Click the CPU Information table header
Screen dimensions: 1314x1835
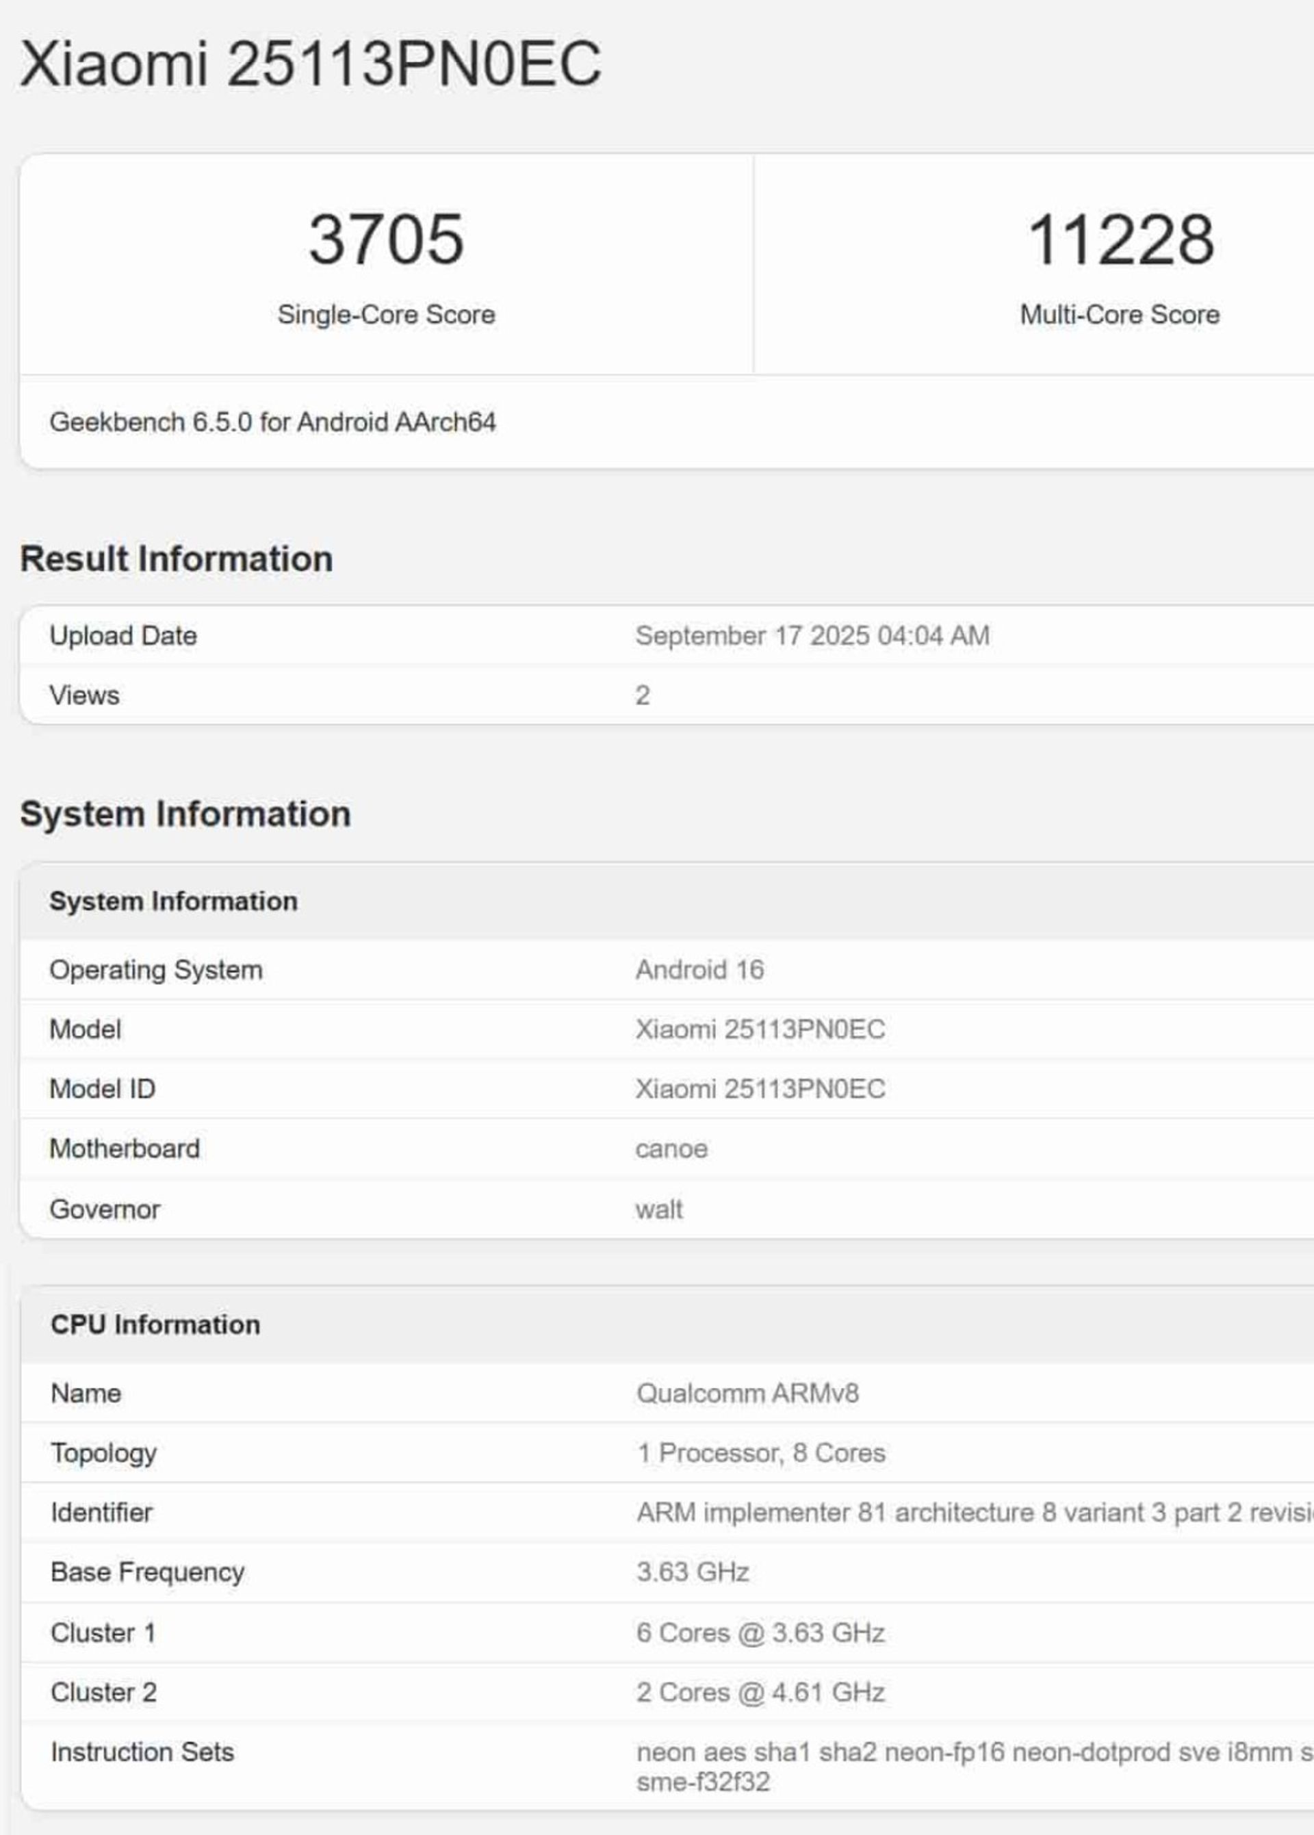[x=155, y=1324]
